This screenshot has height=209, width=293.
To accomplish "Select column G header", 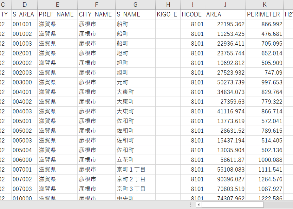I will 135,5.
